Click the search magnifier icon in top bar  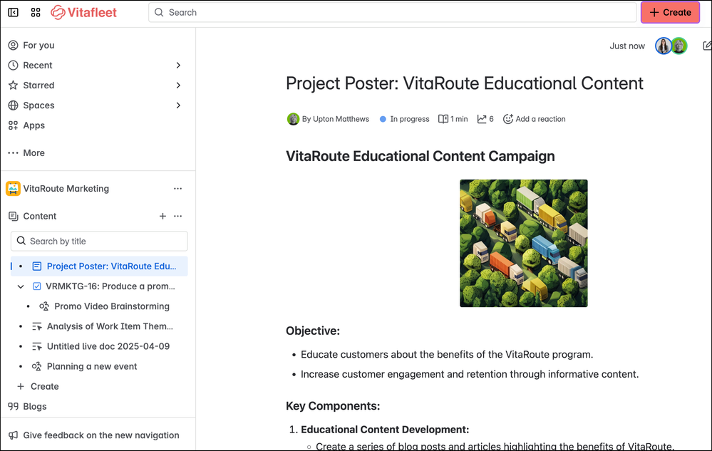pos(159,12)
